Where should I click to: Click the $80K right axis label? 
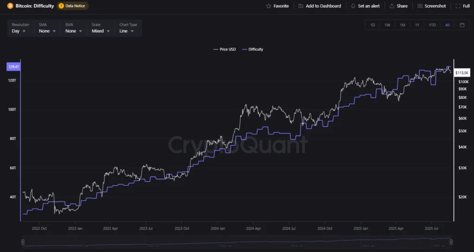[x=462, y=98]
